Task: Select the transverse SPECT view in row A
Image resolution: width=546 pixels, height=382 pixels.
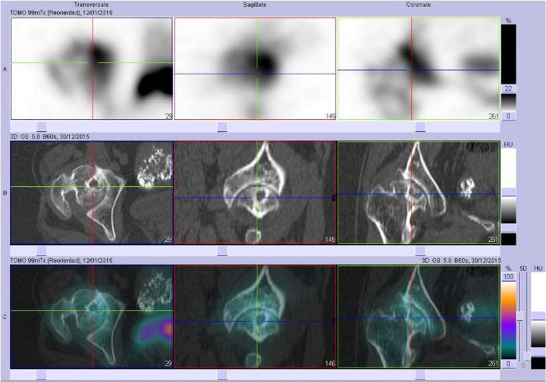Action: (x=92, y=68)
